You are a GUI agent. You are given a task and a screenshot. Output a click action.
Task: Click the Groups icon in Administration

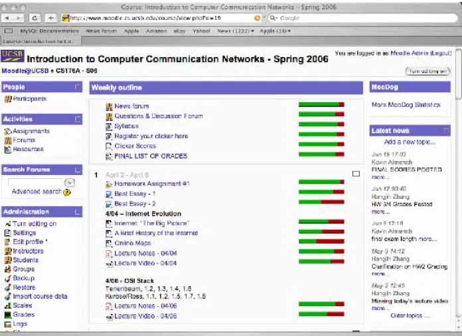coord(8,269)
